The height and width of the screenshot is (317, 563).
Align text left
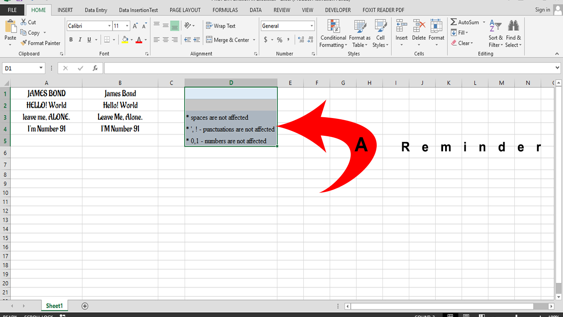[x=157, y=40]
